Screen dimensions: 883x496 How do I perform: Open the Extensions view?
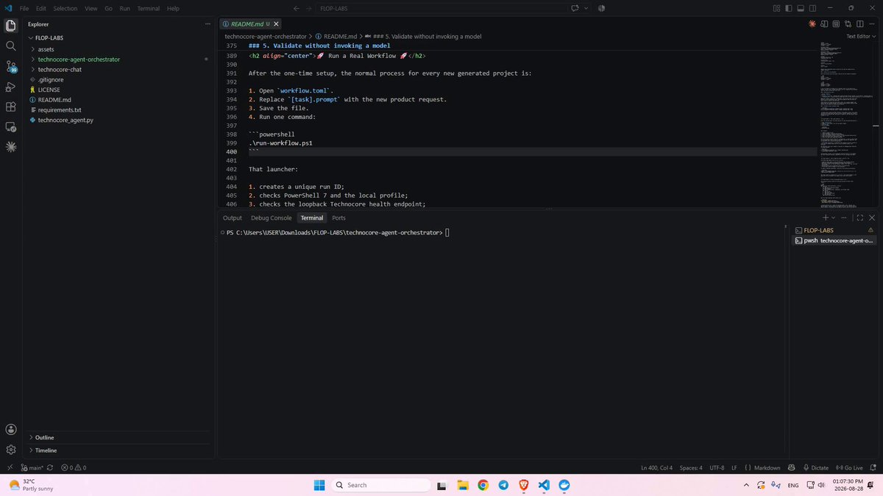pyautogui.click(x=11, y=107)
